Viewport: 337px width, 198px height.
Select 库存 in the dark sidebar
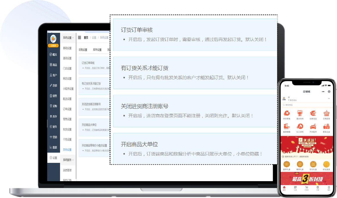tap(53, 116)
